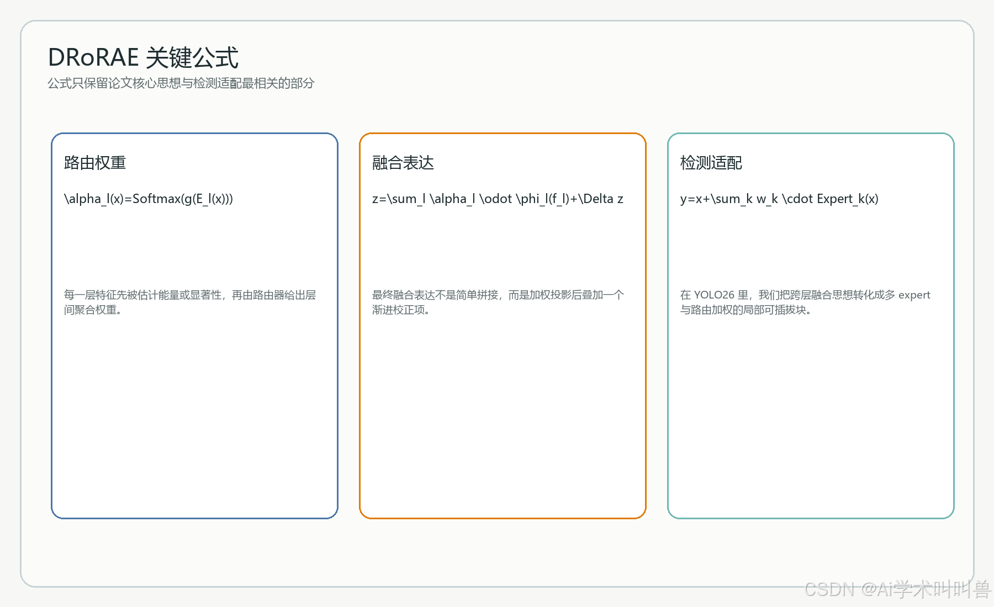
Task: Click the '检测适配' card heading
Action: pos(711,163)
